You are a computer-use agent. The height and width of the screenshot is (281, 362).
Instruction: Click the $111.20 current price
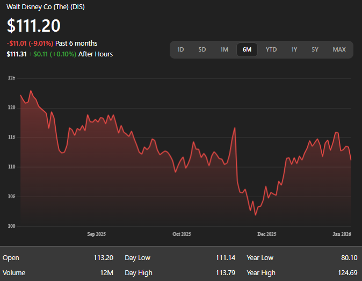34,25
